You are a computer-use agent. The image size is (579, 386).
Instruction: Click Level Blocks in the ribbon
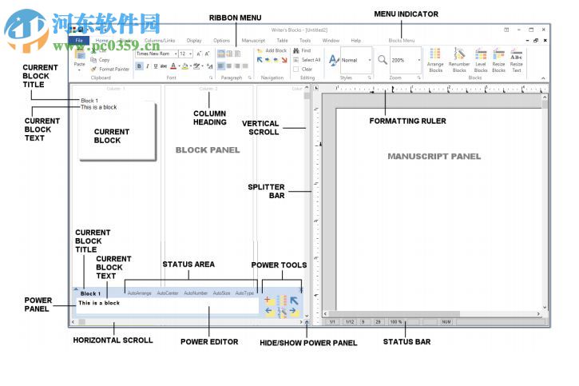[x=481, y=60]
